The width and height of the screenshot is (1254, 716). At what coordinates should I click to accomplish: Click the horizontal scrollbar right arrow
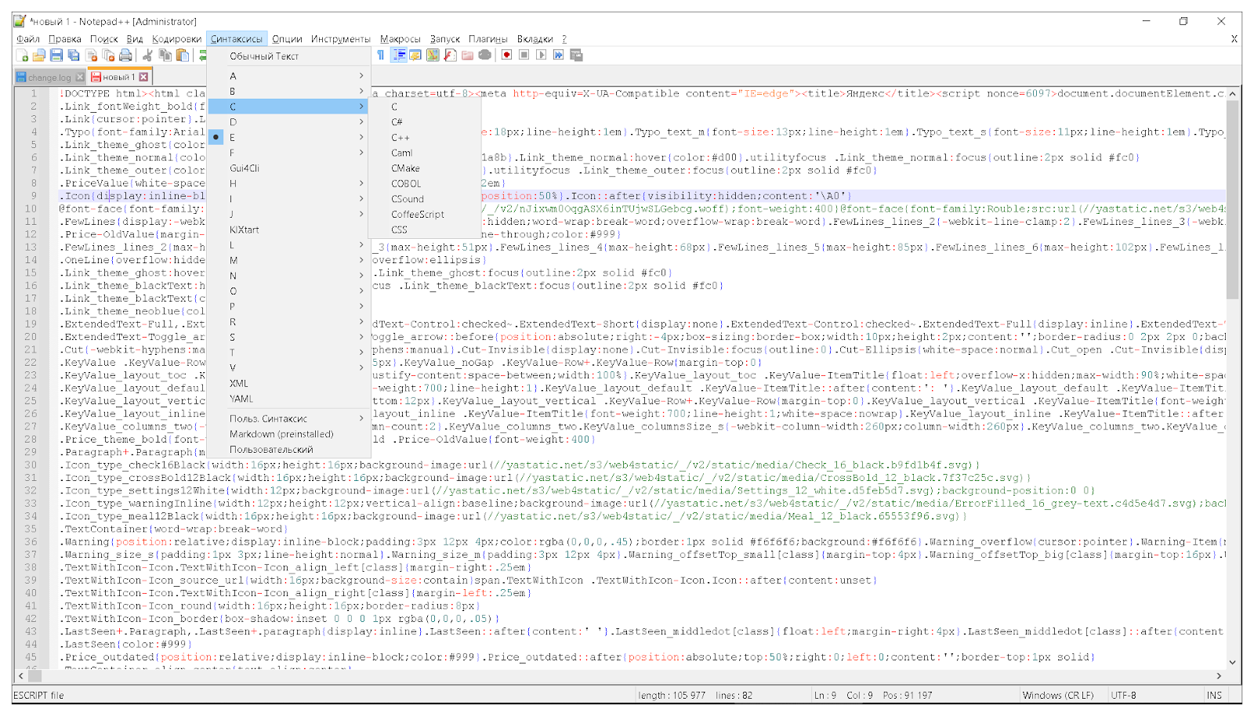tap(1219, 675)
